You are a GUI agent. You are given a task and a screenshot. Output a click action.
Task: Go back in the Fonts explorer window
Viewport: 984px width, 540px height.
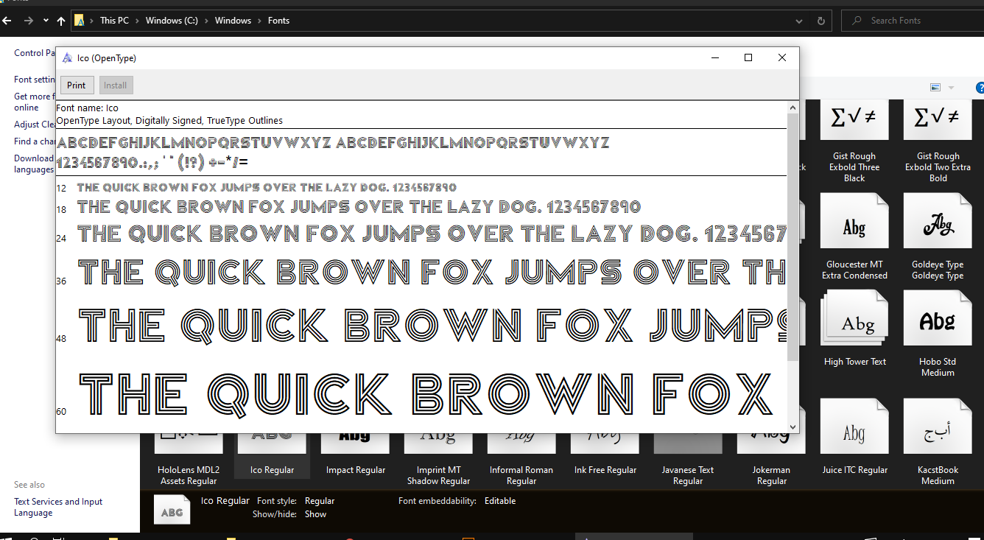pos(7,21)
